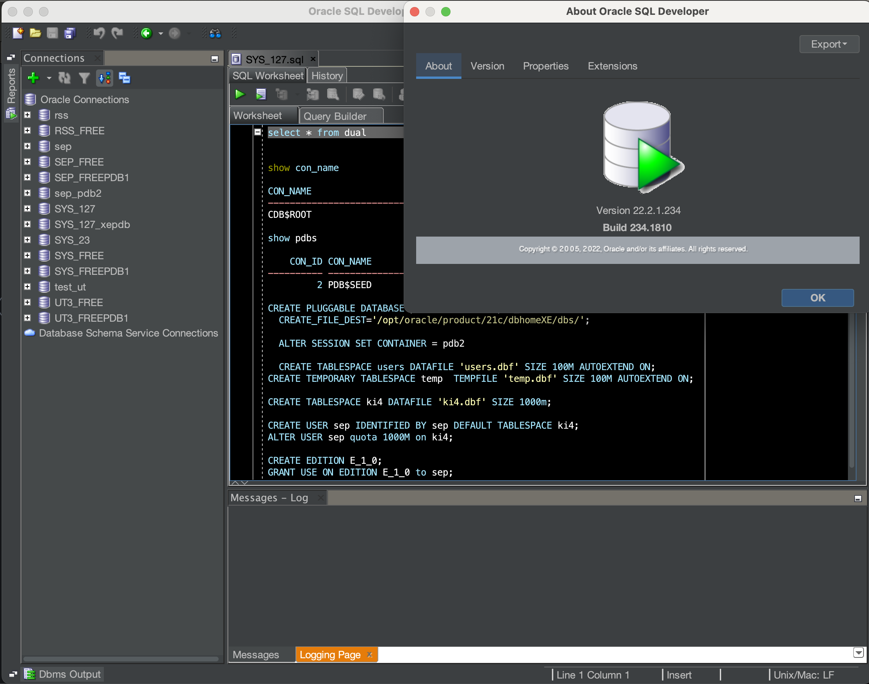Screen dimensions: 869x684
Task: Click the Unix/Mac: LF line ending indicator
Action: [803, 675]
